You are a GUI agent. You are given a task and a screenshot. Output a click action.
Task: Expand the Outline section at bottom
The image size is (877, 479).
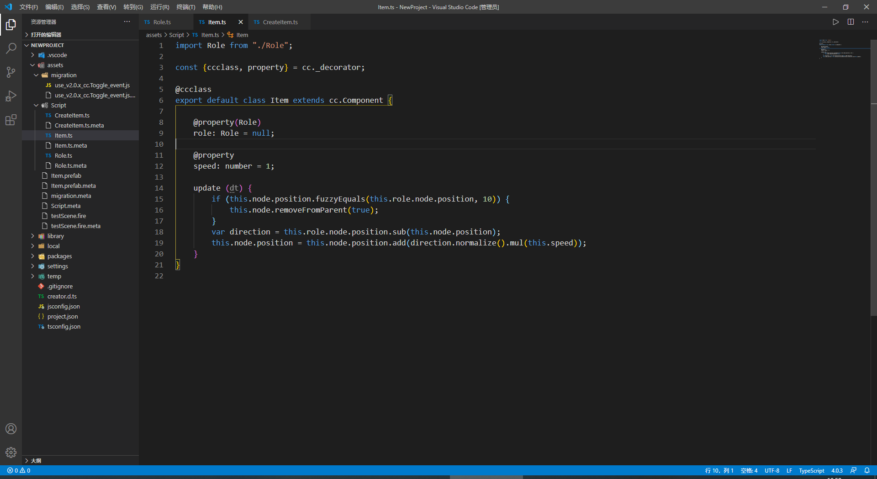(36, 461)
